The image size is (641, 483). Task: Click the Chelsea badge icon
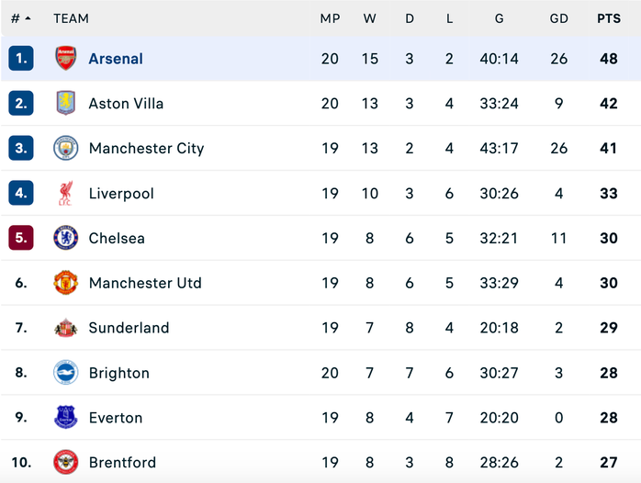(x=66, y=238)
